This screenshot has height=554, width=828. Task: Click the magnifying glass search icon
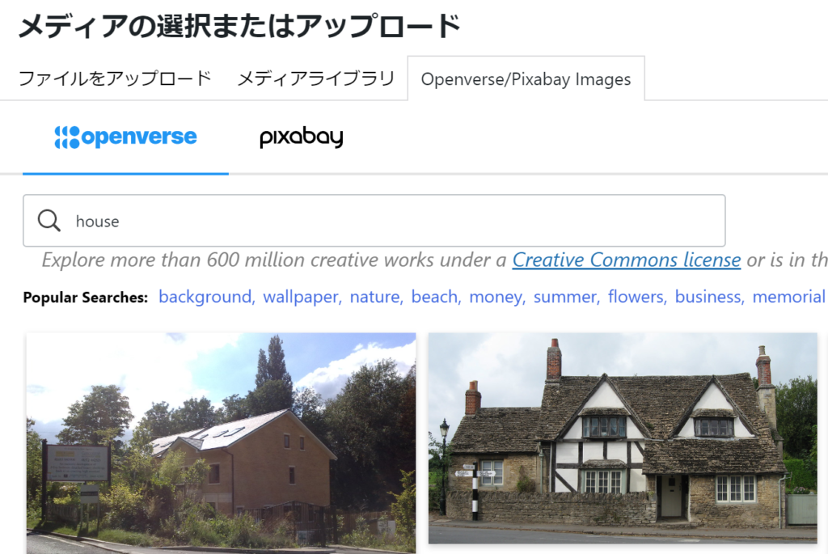coord(49,221)
